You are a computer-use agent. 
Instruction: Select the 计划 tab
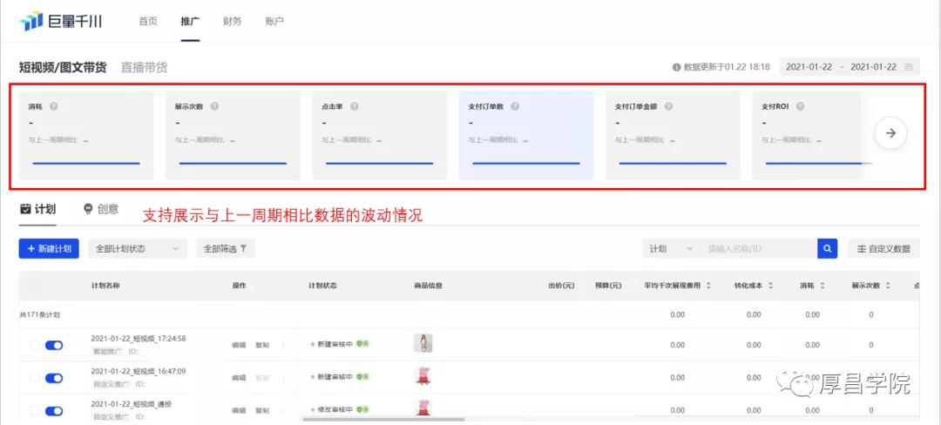37,209
